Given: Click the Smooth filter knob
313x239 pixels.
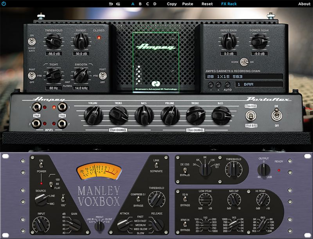Looking at the screenshot, I should (81, 75).
